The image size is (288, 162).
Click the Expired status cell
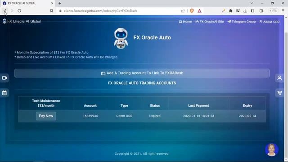coord(155,116)
